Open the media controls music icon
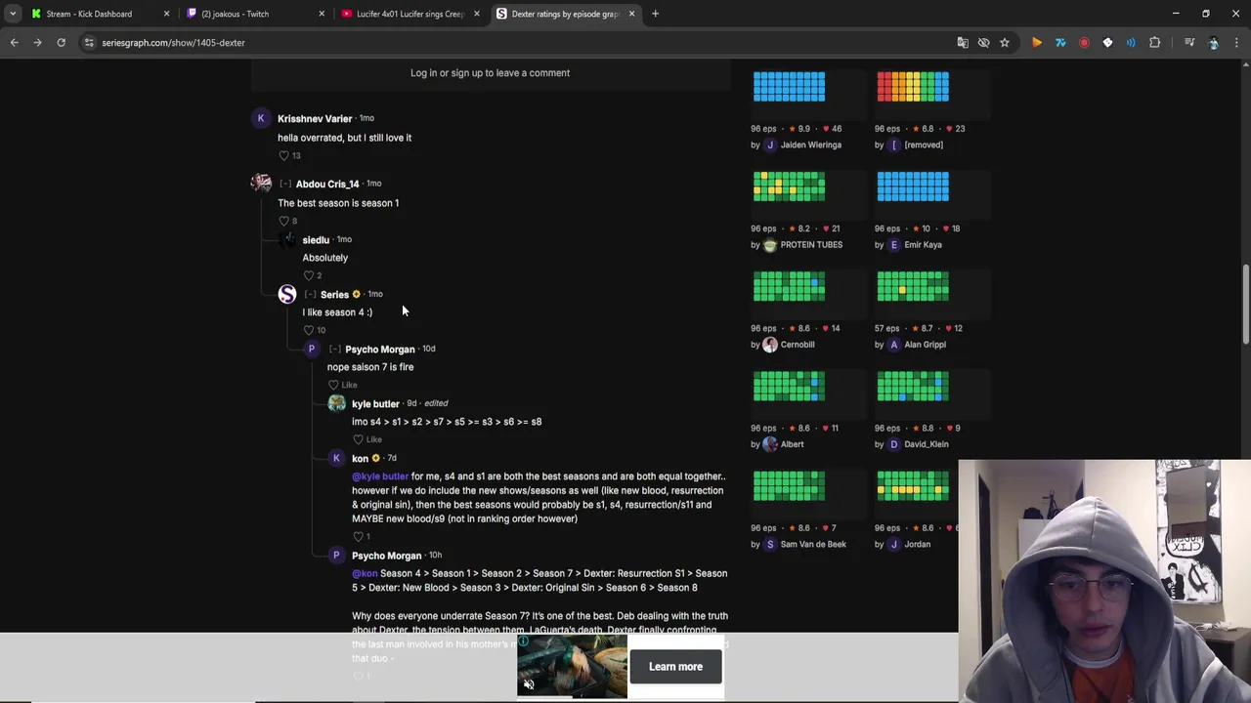This screenshot has height=703, width=1251. click(1189, 43)
